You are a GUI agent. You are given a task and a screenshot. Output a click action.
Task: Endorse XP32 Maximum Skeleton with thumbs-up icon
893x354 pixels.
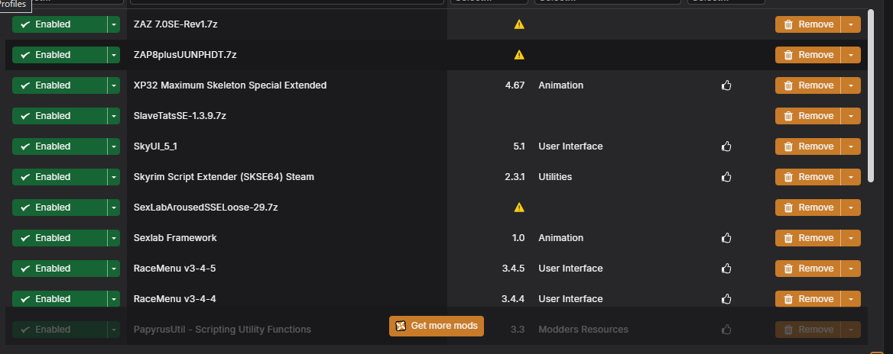(x=726, y=85)
